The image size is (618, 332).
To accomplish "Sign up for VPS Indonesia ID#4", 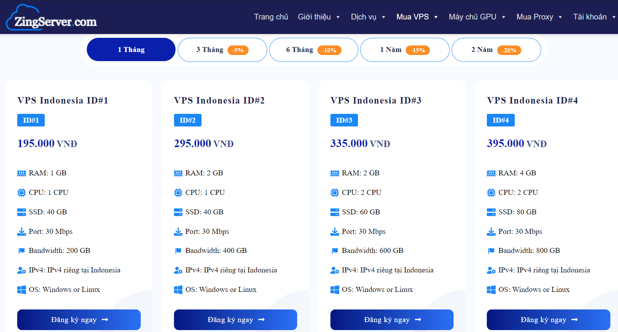I will (x=548, y=320).
